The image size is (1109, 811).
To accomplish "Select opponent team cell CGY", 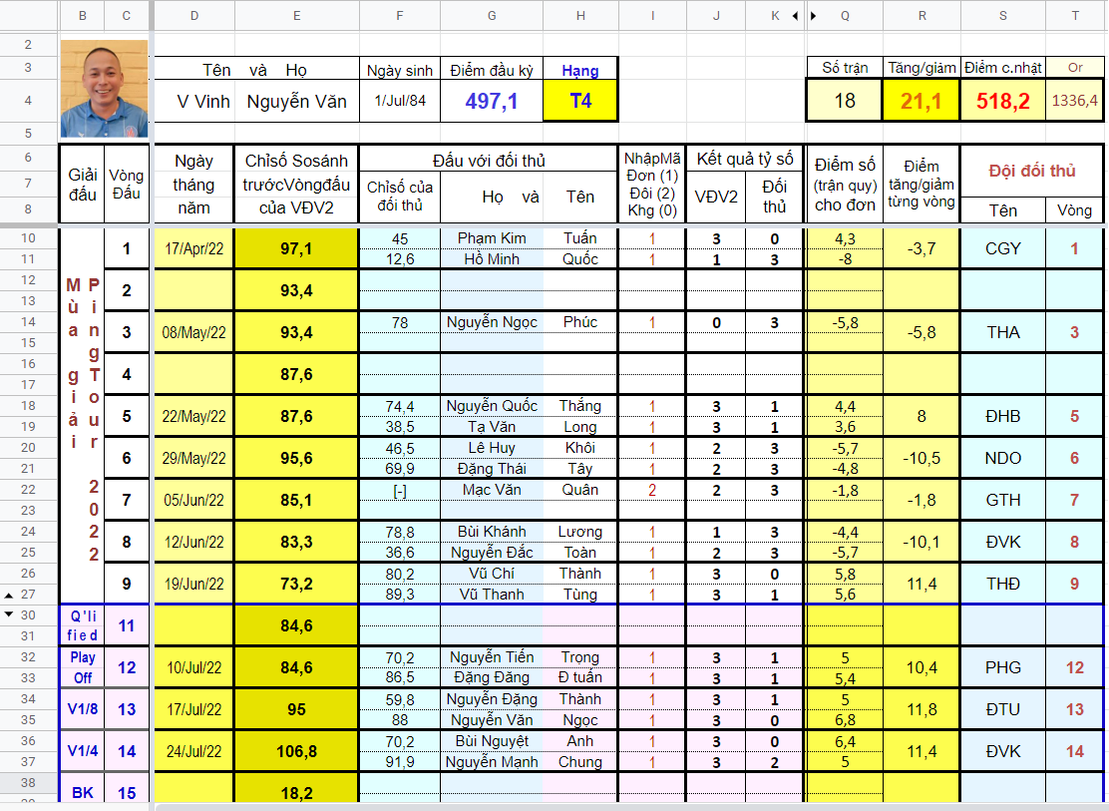I will (1003, 248).
